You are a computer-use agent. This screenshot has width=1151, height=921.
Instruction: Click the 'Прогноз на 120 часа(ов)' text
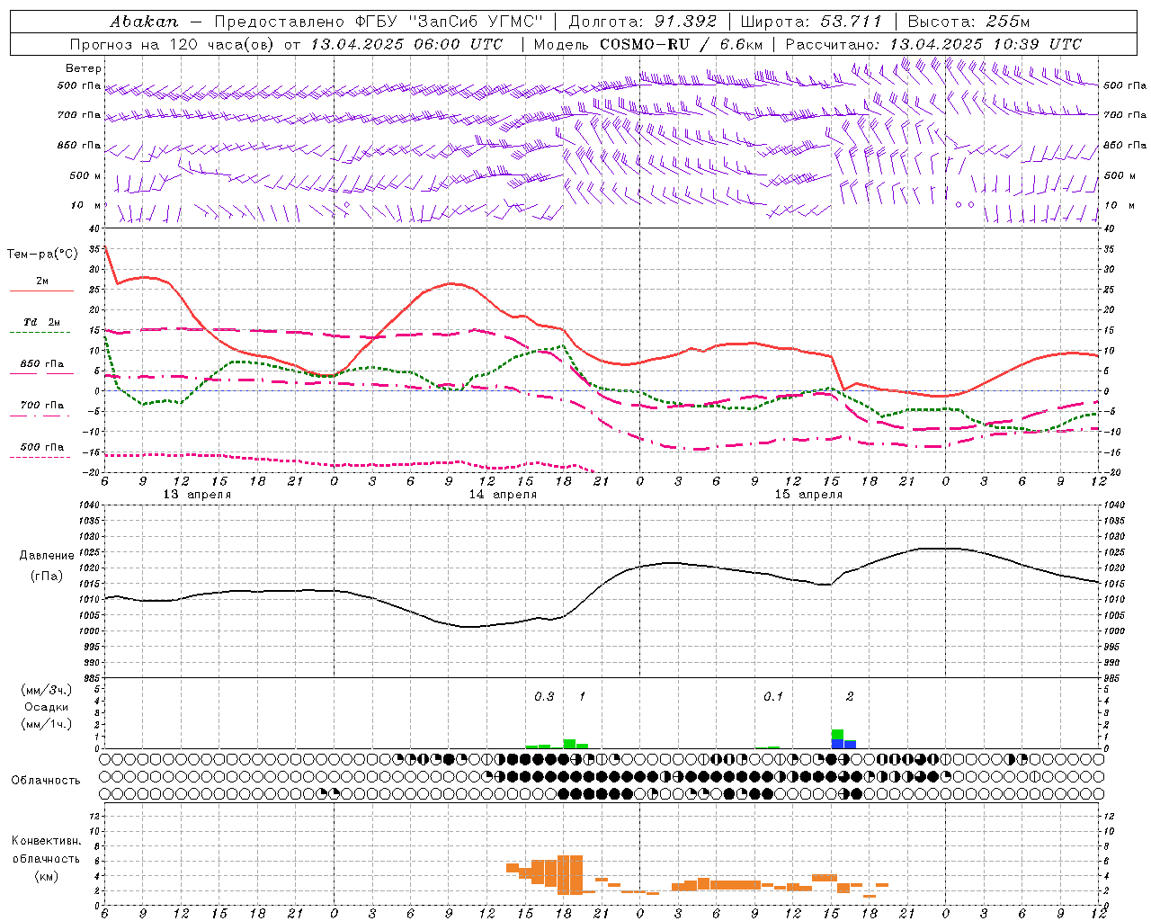pyautogui.click(x=174, y=44)
